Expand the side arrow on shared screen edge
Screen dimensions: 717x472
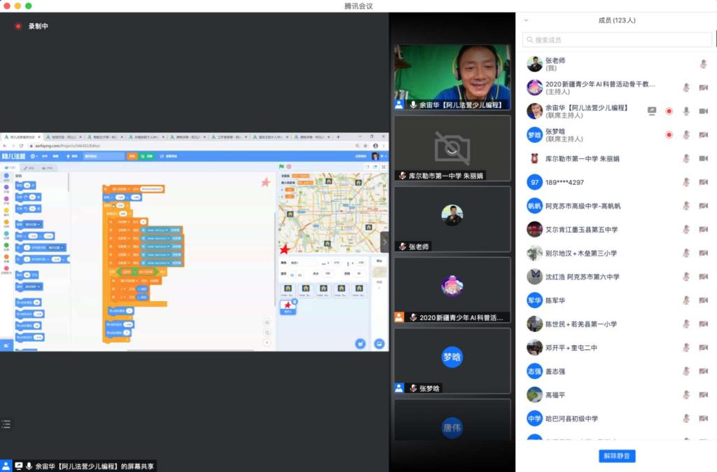(x=383, y=242)
